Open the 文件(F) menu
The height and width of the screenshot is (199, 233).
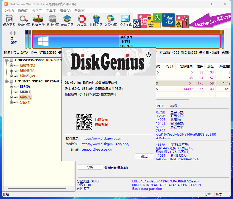[9, 11]
